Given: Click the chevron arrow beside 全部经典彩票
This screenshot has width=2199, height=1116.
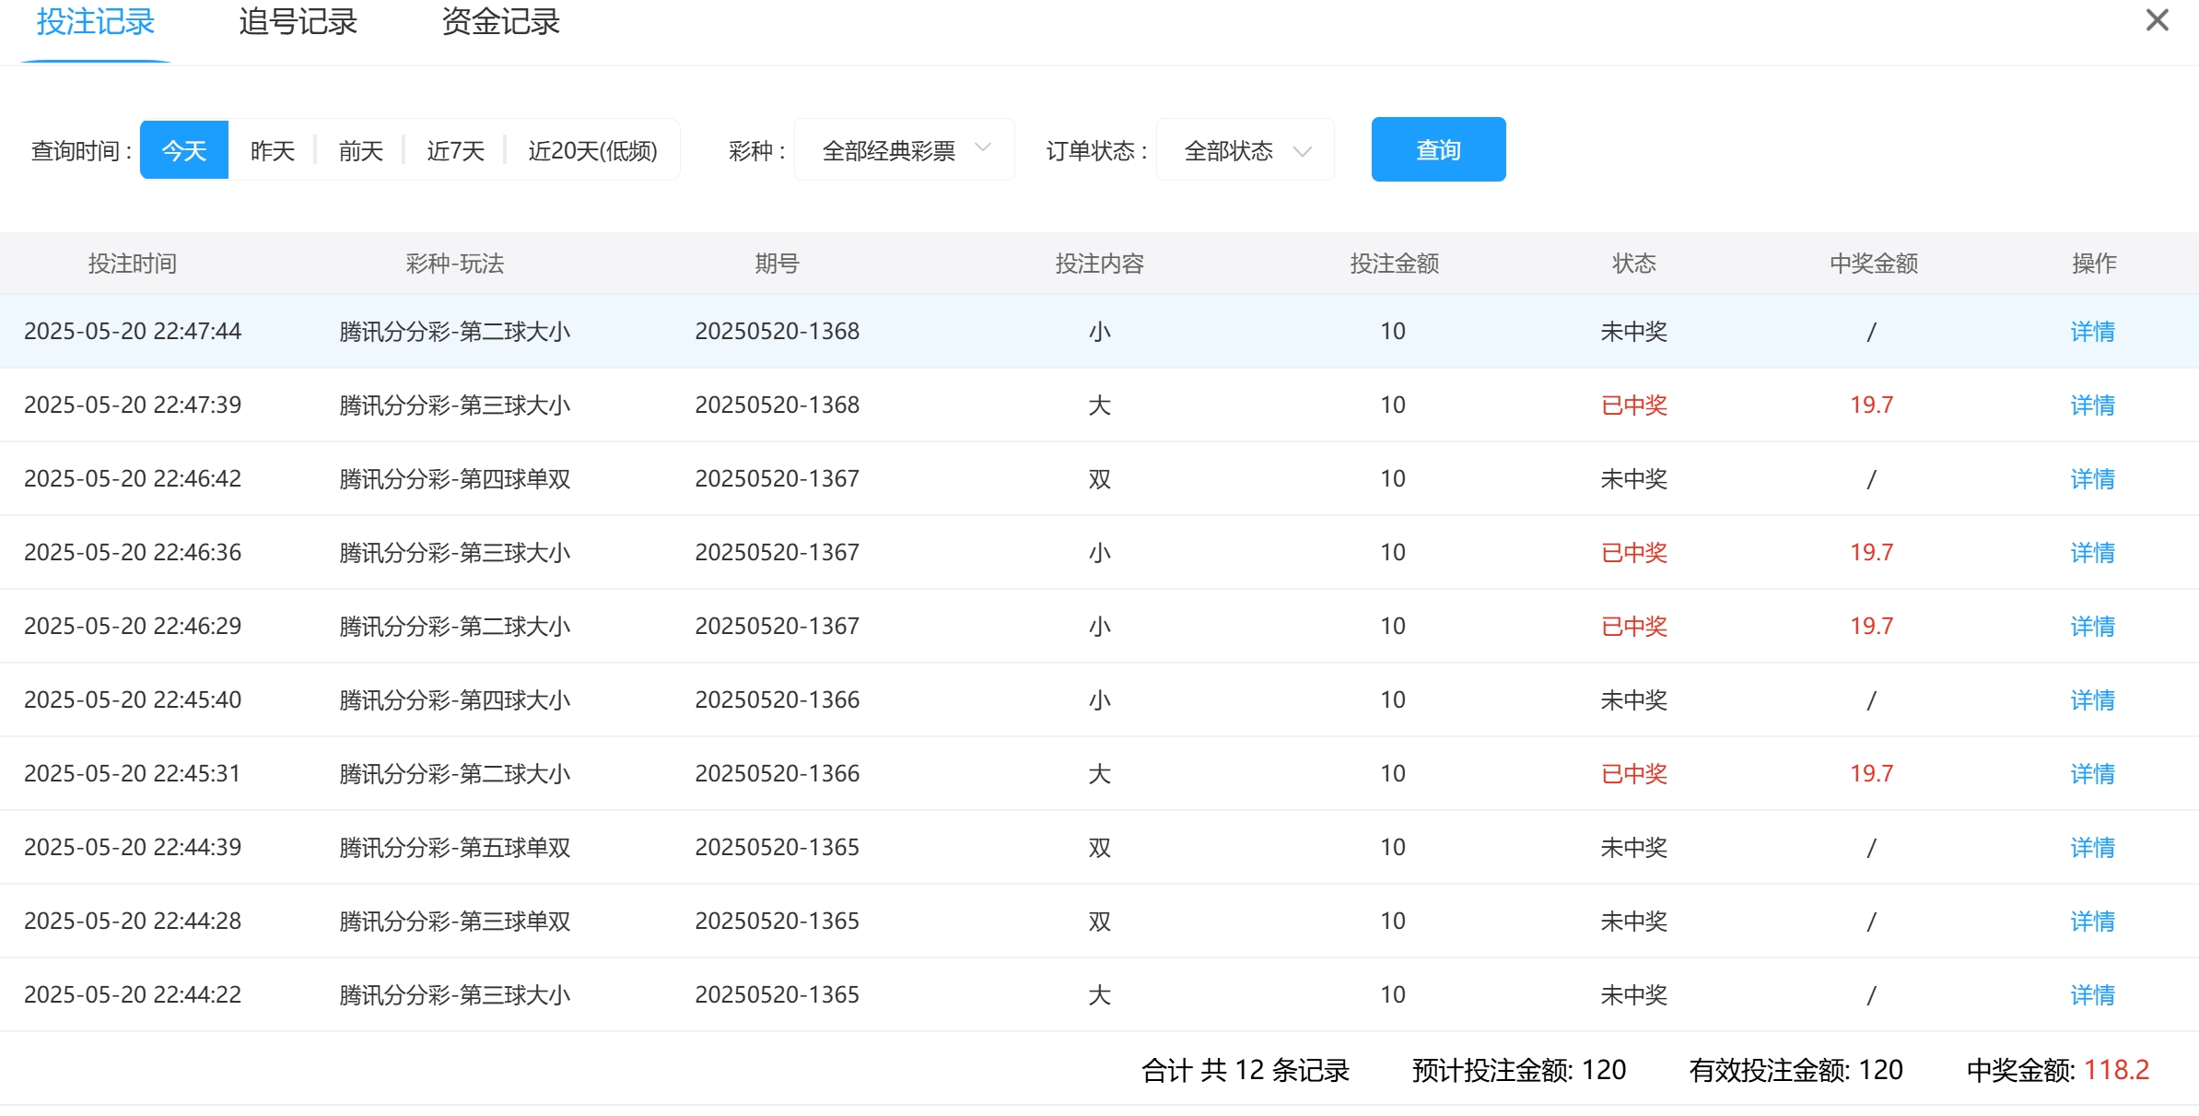Looking at the screenshot, I should pos(983,148).
